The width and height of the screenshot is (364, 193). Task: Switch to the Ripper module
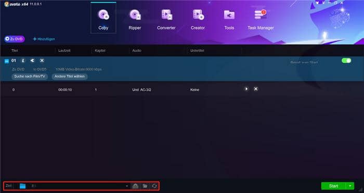pos(135,20)
